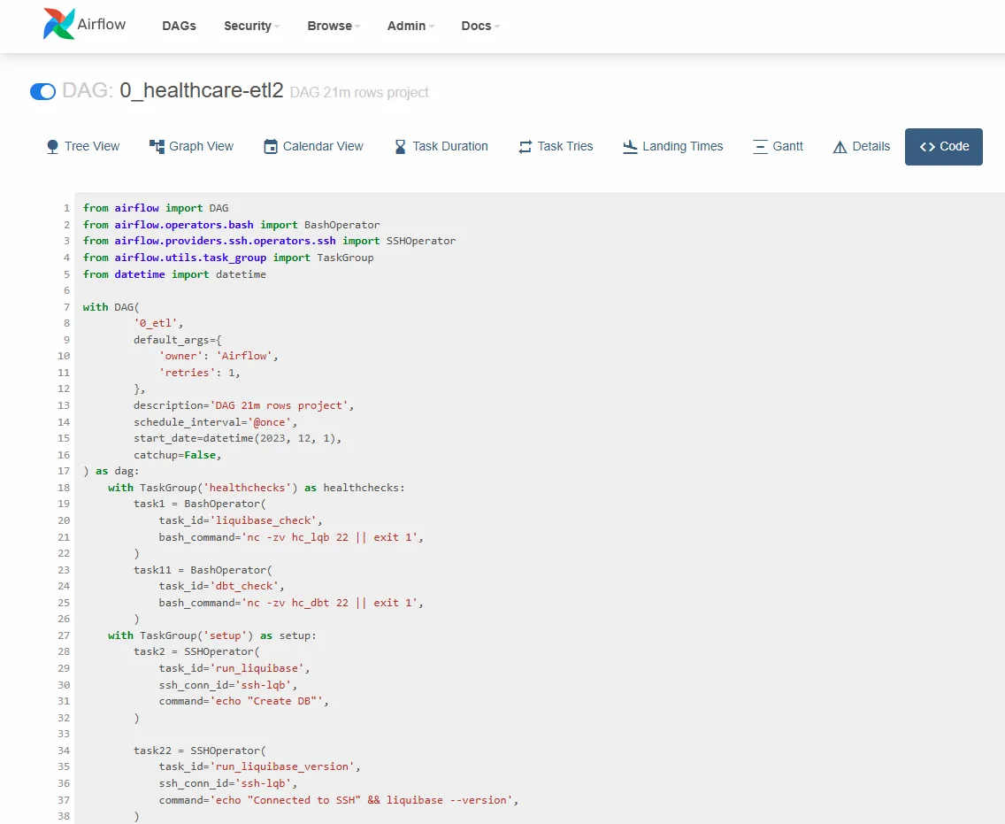Screen dimensions: 1005x824
Task: Click the Tree View icon
Action: point(52,147)
